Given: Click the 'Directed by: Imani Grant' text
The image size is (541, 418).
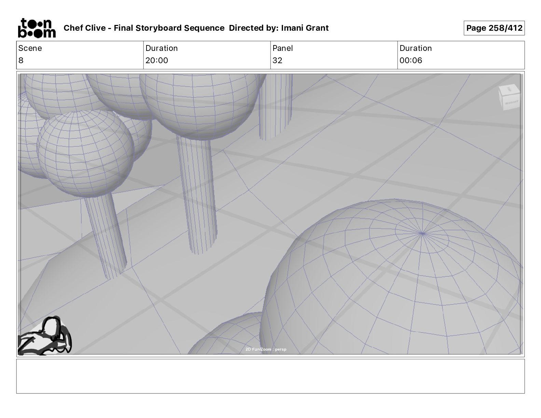Looking at the screenshot, I should pyautogui.click(x=279, y=28).
